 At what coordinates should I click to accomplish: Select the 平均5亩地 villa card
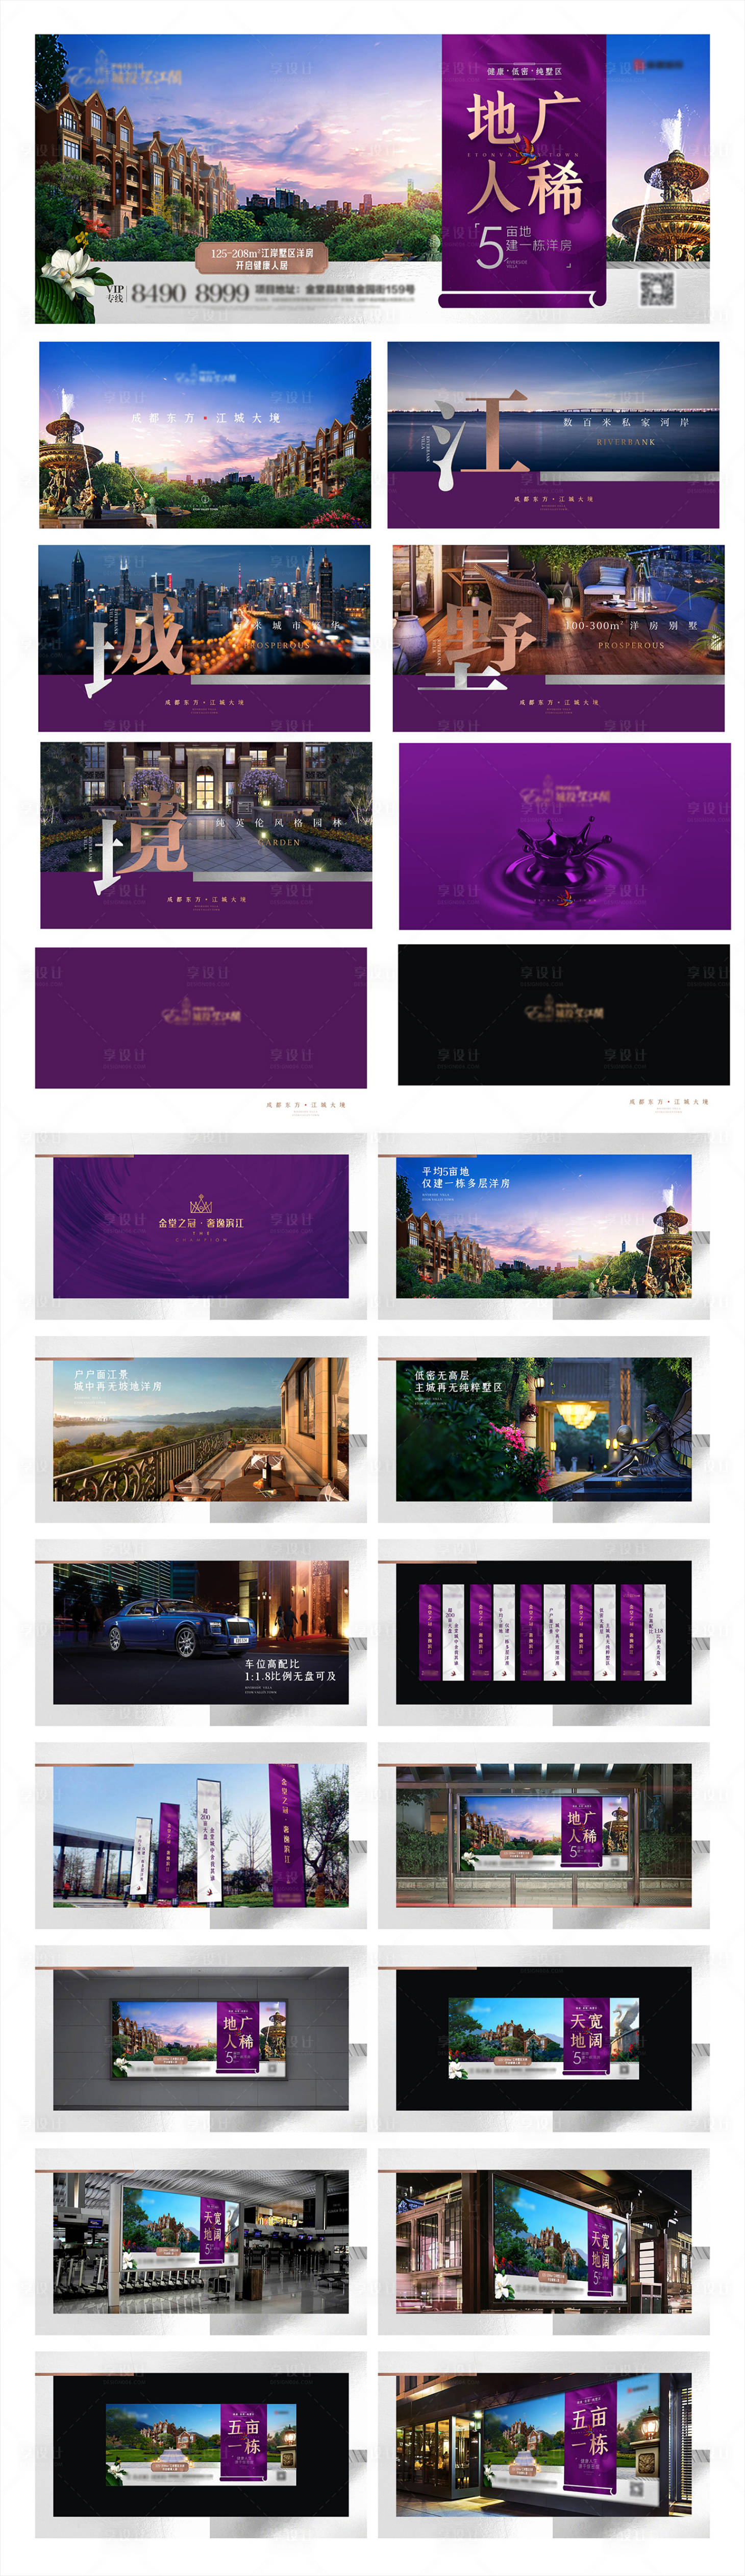[543, 1226]
